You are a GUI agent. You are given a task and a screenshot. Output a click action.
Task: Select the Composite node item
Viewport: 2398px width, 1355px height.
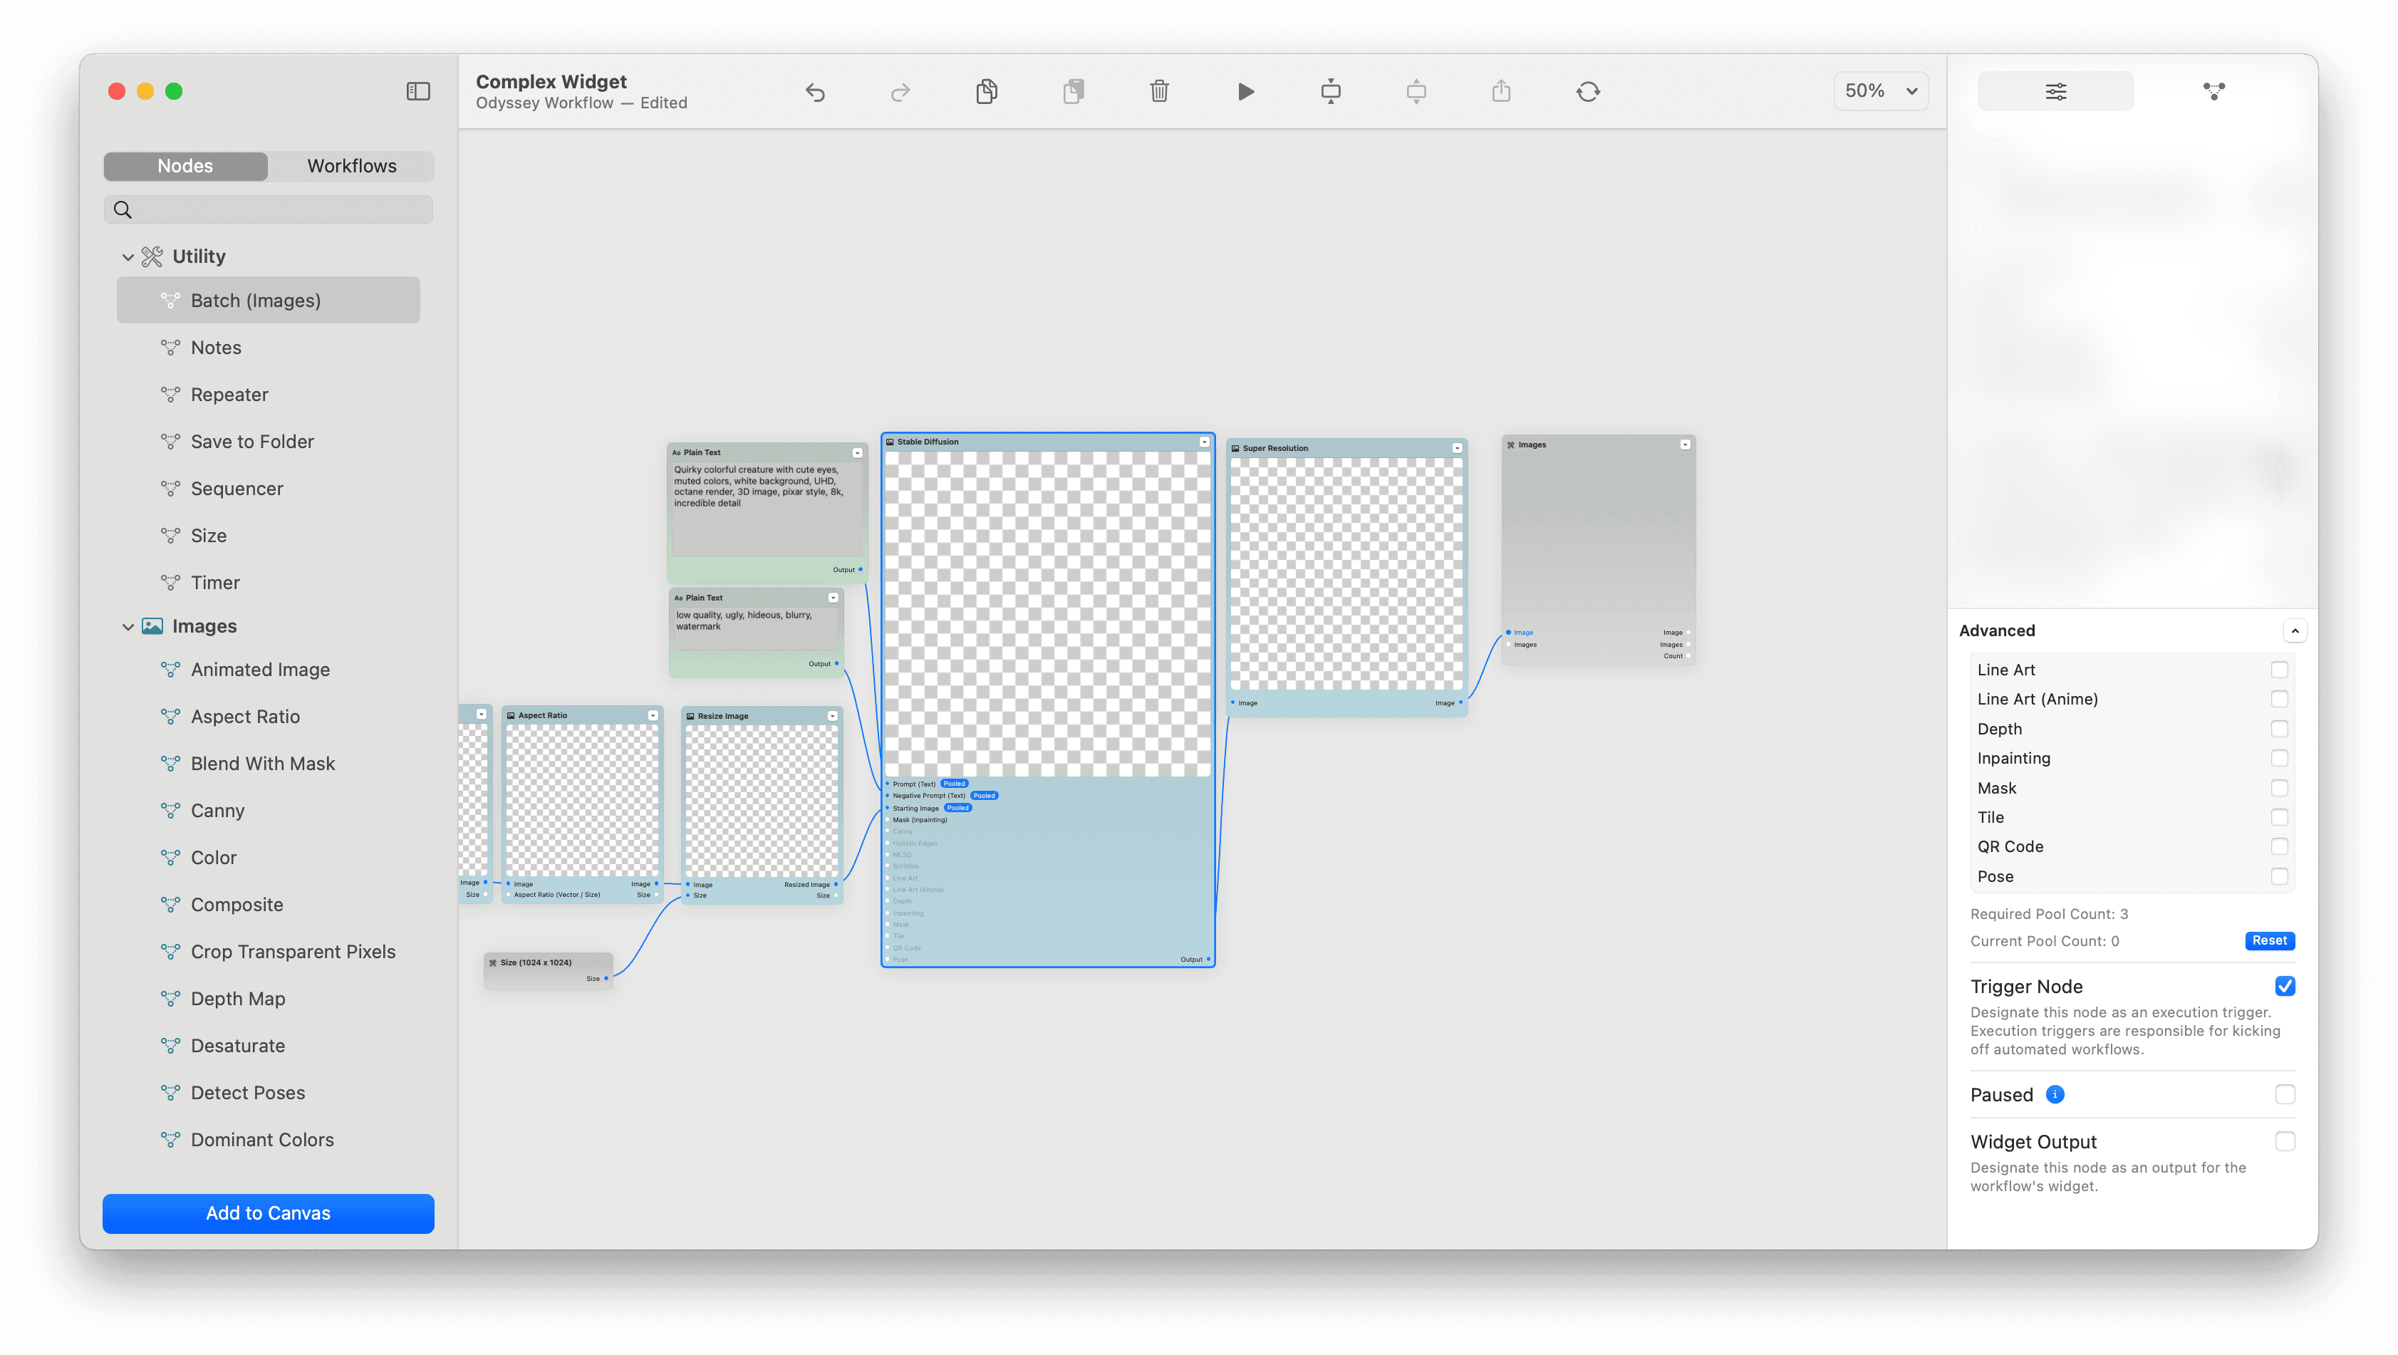coord(268,905)
